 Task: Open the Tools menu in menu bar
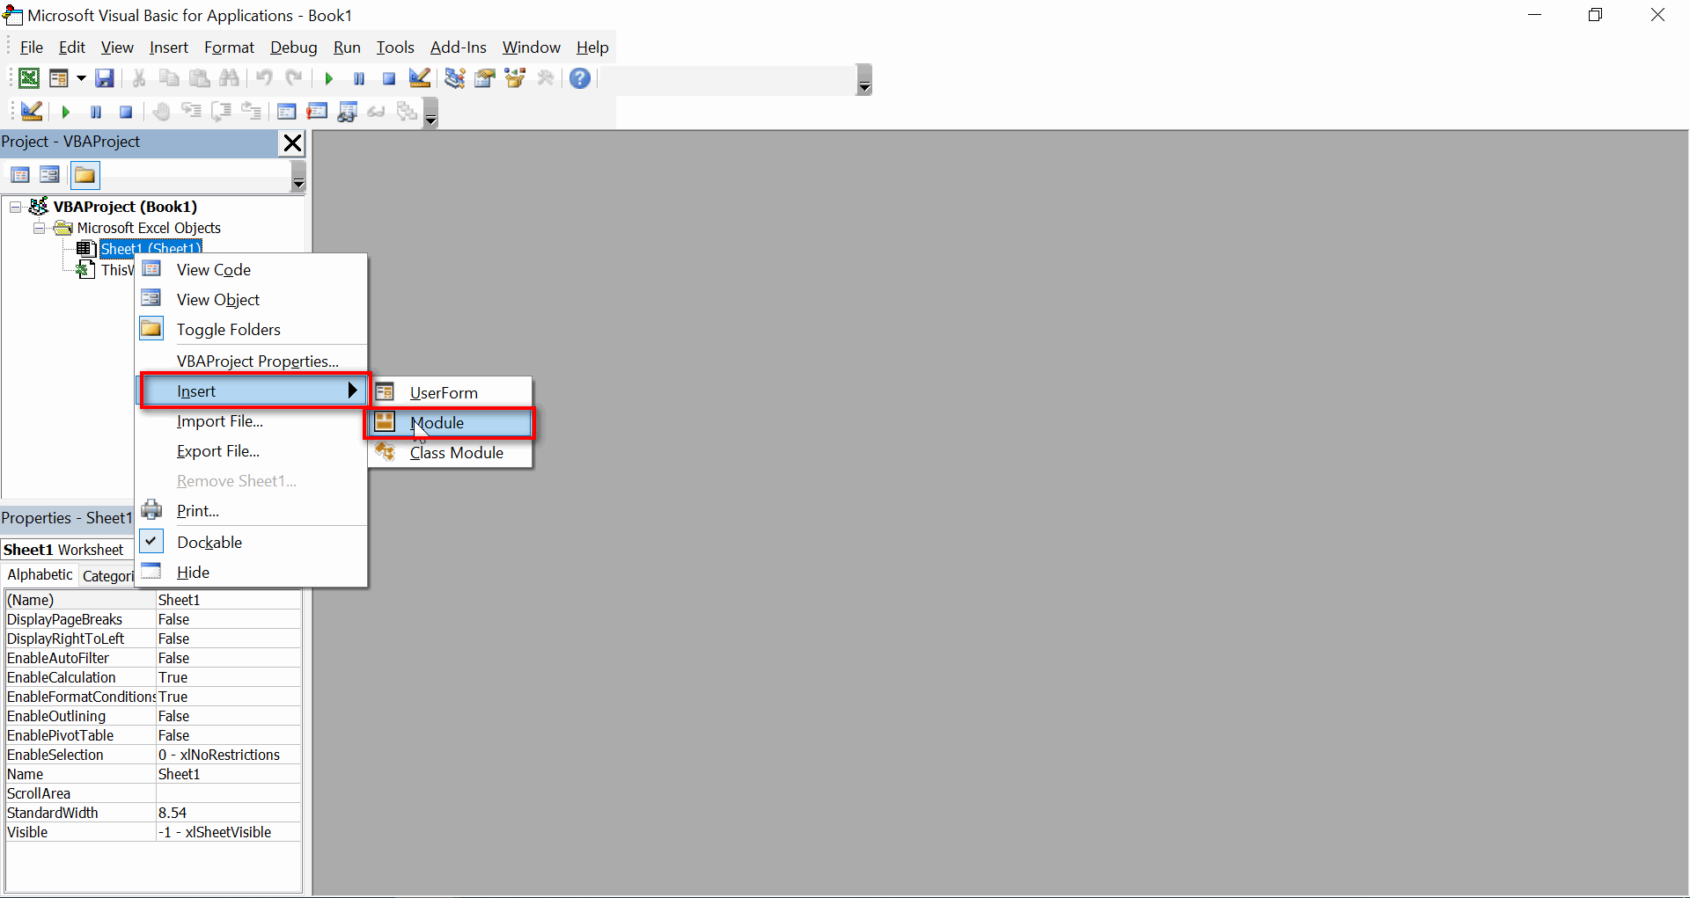coord(395,47)
